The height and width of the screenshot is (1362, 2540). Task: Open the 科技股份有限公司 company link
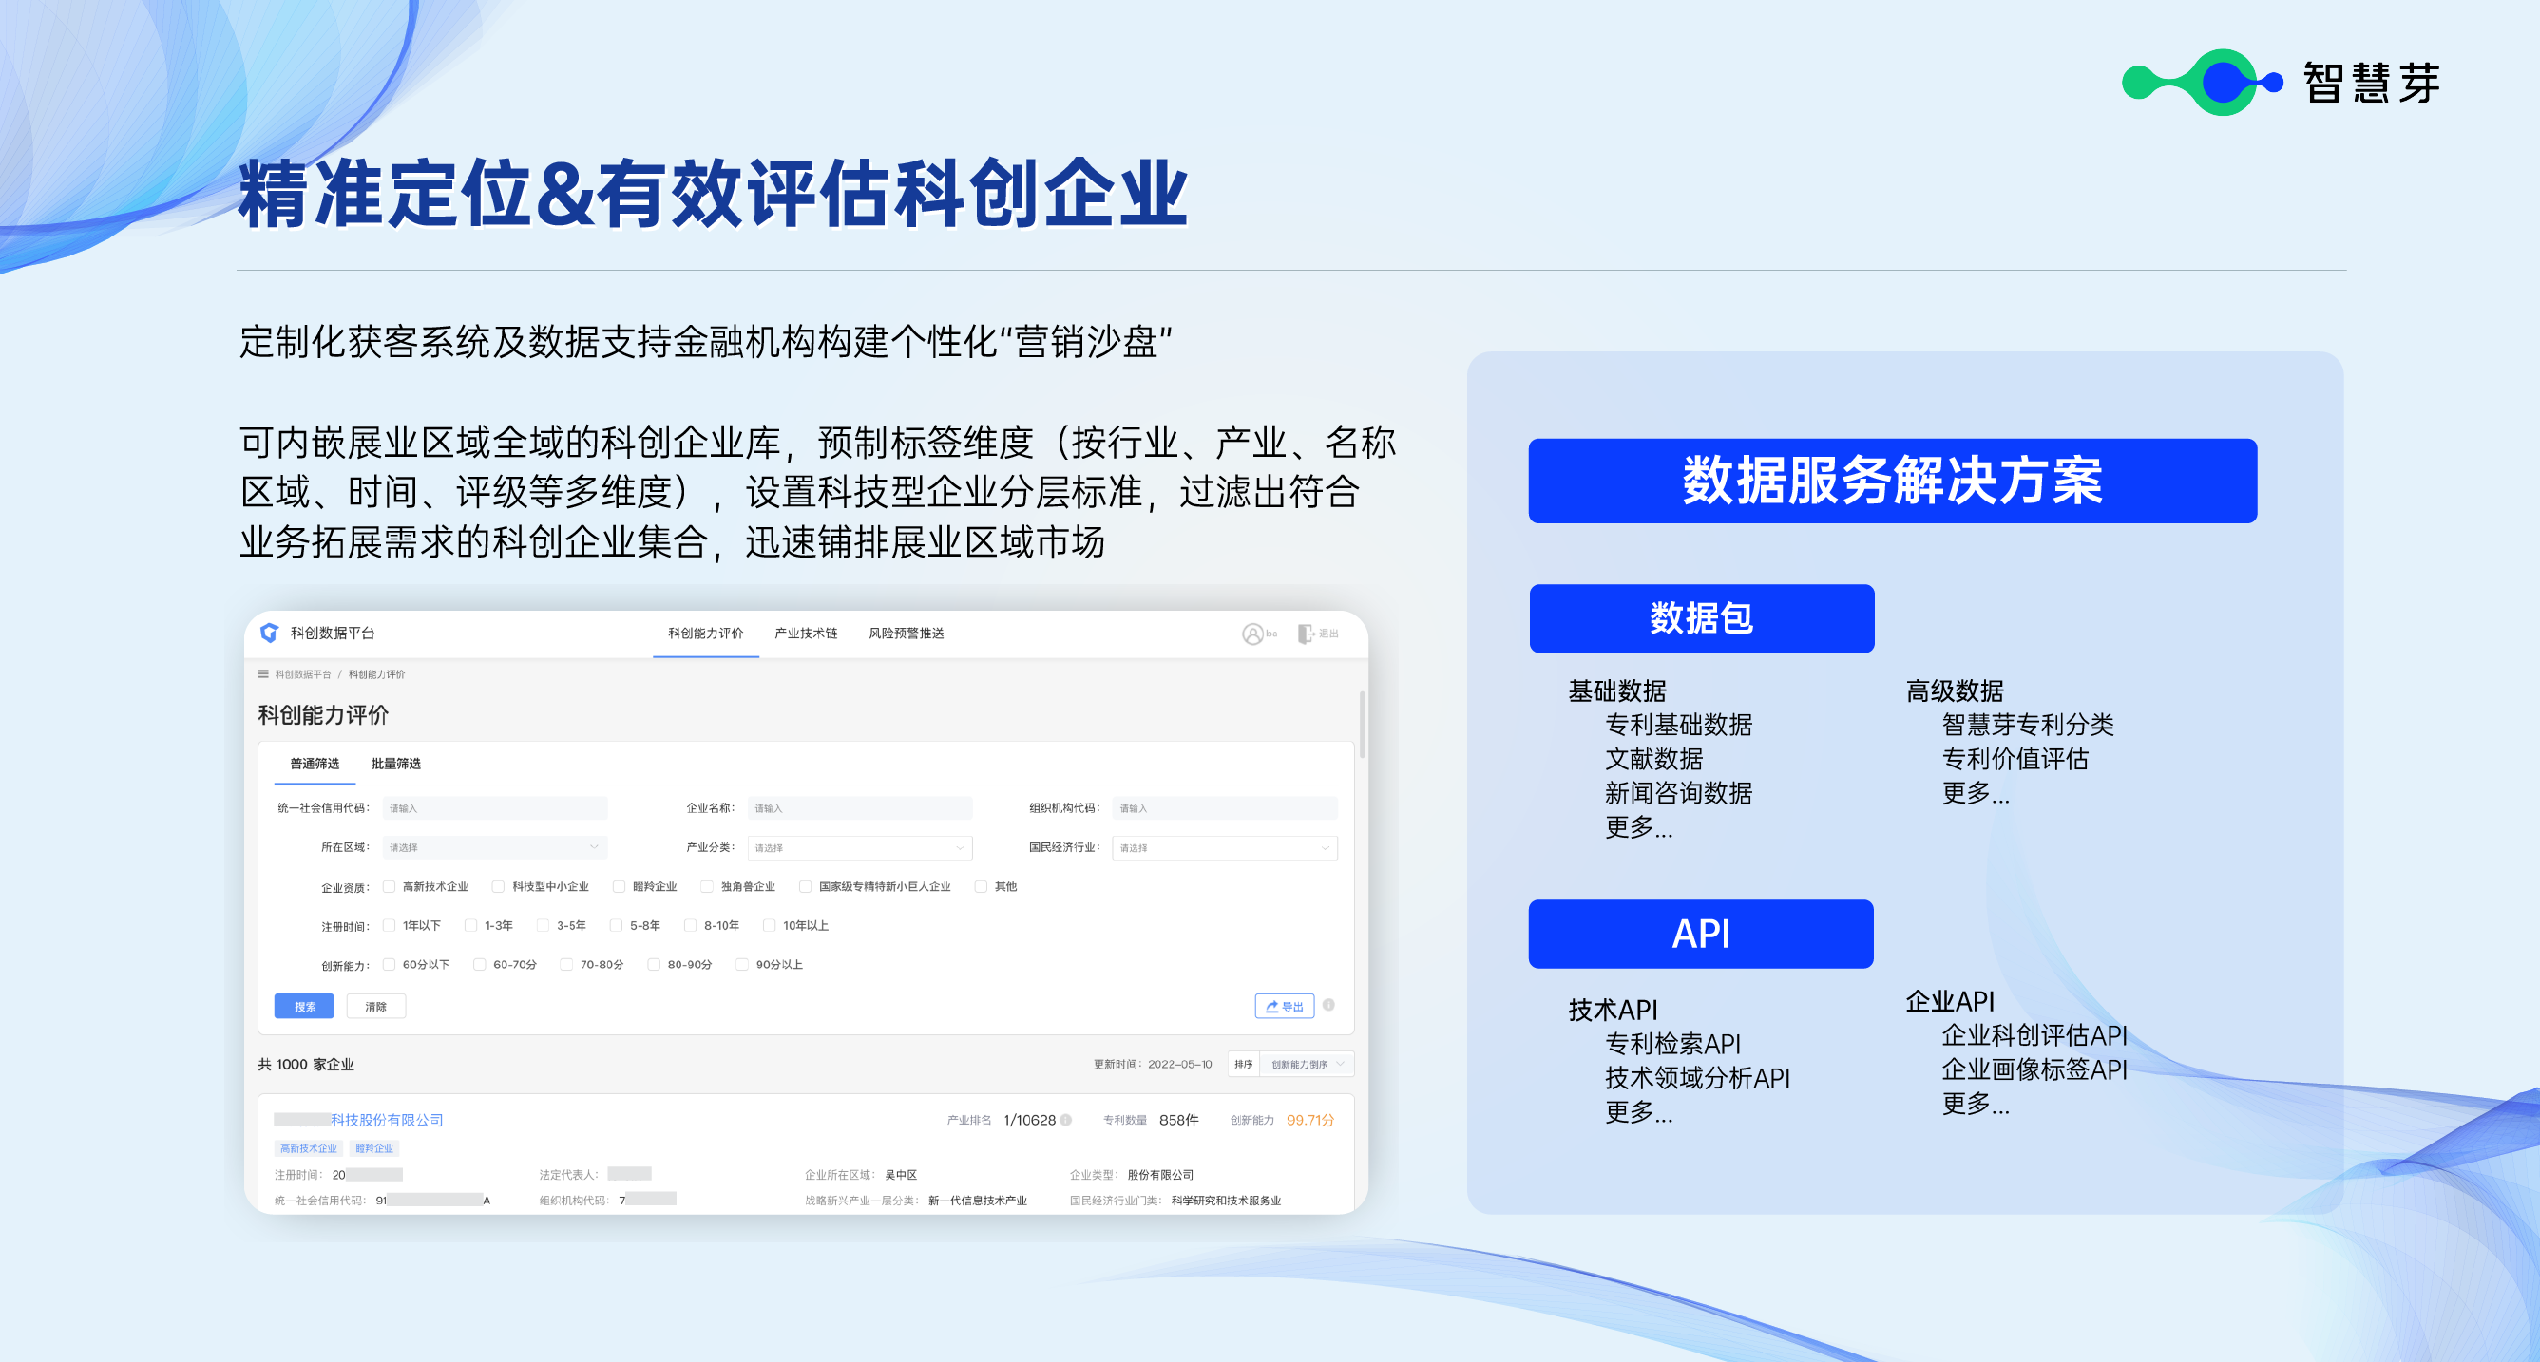point(387,1120)
